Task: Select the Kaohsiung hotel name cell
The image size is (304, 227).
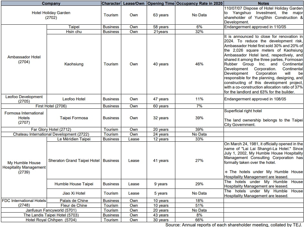Action: (74, 64)
